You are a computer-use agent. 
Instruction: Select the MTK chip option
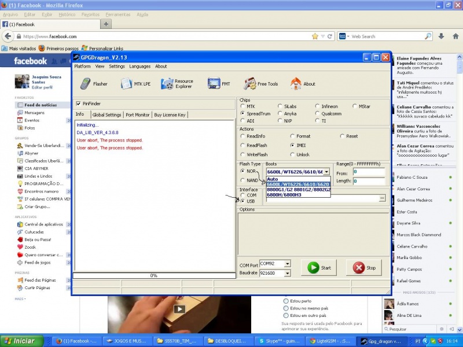pyautogui.click(x=242, y=106)
